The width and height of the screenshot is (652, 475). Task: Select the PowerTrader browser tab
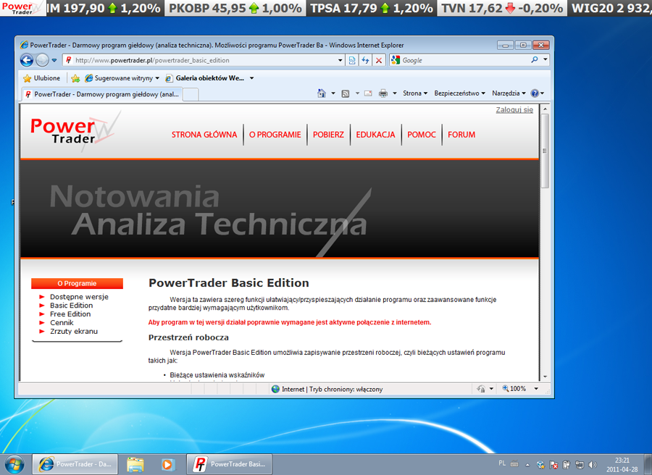click(x=102, y=94)
